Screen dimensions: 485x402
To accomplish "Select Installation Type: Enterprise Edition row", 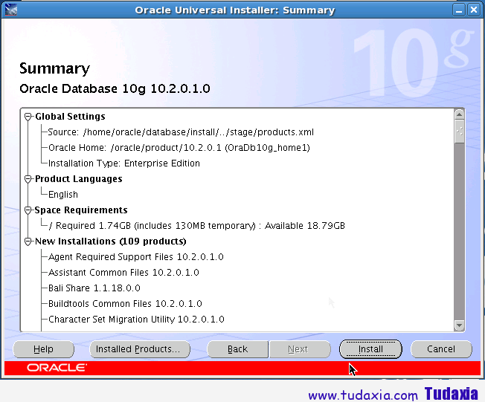I will 124,163.
